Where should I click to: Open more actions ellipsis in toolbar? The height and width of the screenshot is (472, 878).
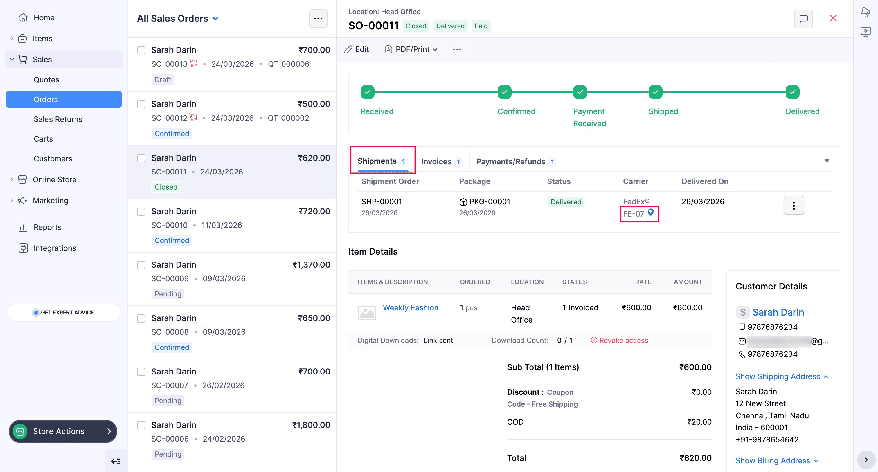pos(457,49)
